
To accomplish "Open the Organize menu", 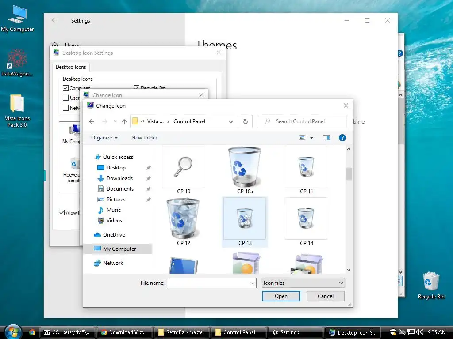I will click(x=104, y=138).
